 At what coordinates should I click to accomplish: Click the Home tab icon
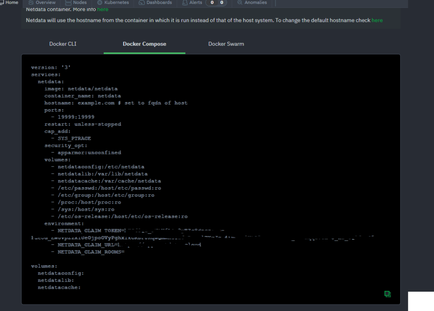click(x=2, y=3)
